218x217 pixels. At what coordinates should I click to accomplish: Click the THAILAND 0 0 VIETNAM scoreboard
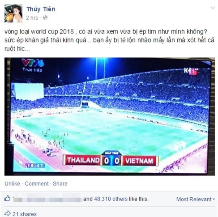point(111,160)
